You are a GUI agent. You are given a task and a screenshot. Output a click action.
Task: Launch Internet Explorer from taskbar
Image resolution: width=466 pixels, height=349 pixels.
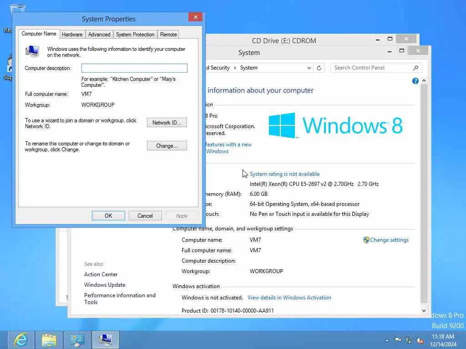pos(21,340)
